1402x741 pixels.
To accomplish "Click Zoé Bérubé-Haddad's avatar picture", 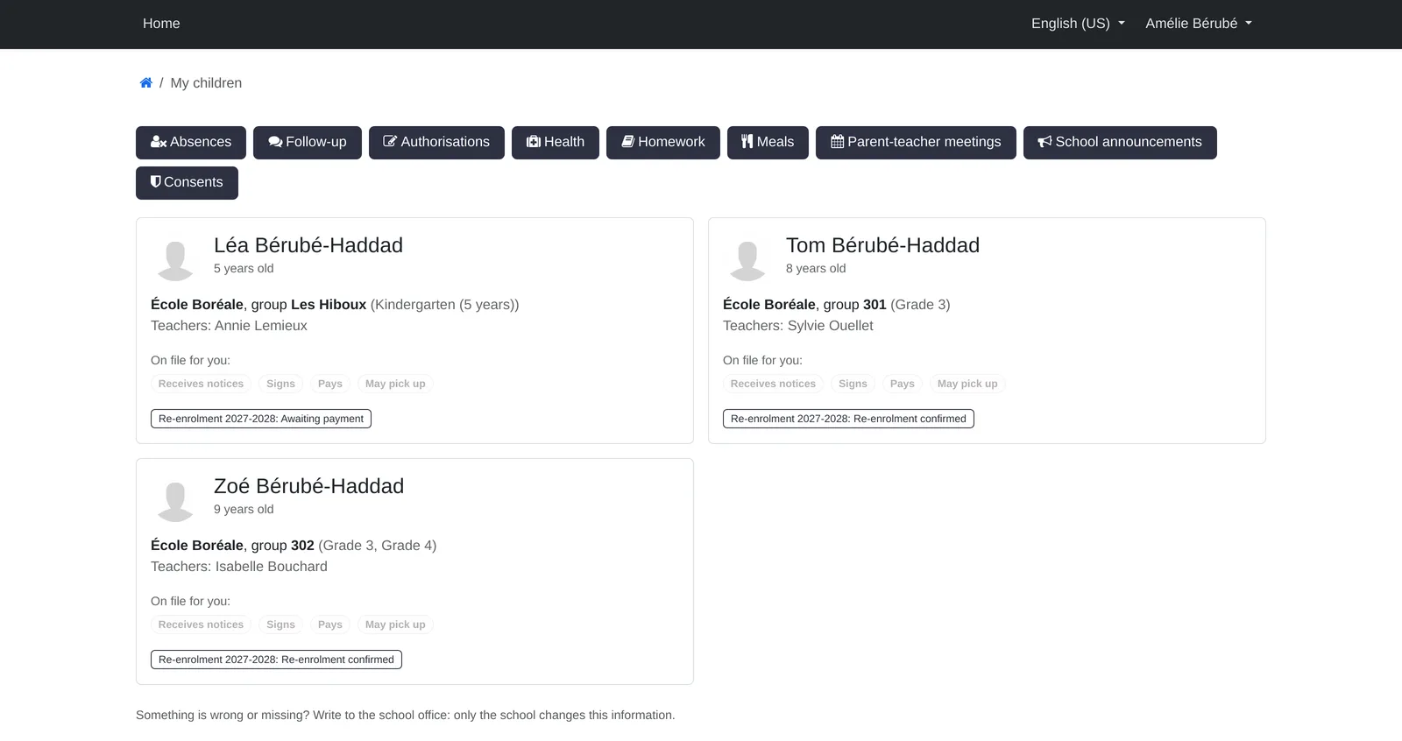I will pos(175,501).
